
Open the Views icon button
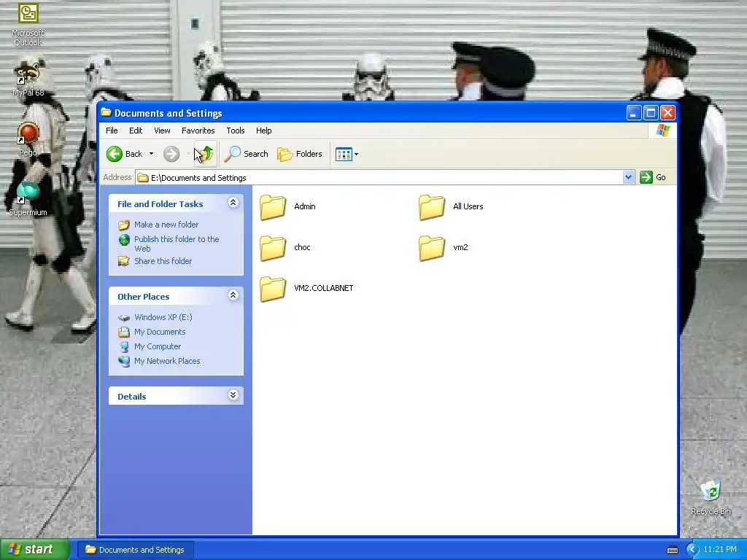[344, 154]
